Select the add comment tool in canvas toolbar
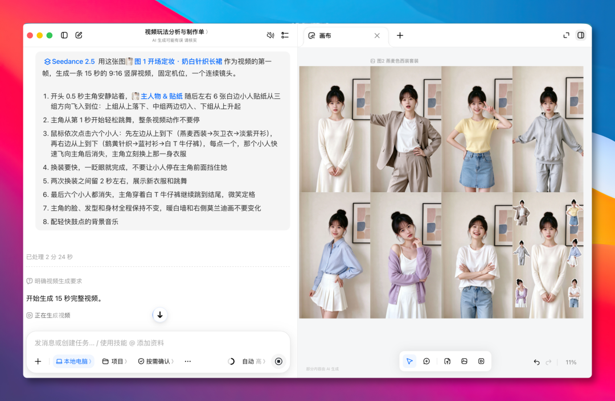The image size is (615, 401). [427, 361]
